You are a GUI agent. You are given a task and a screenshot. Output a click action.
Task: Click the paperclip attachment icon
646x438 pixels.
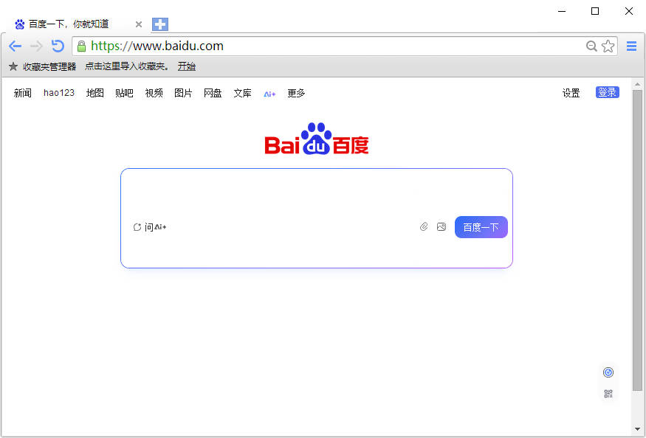pyautogui.click(x=424, y=227)
